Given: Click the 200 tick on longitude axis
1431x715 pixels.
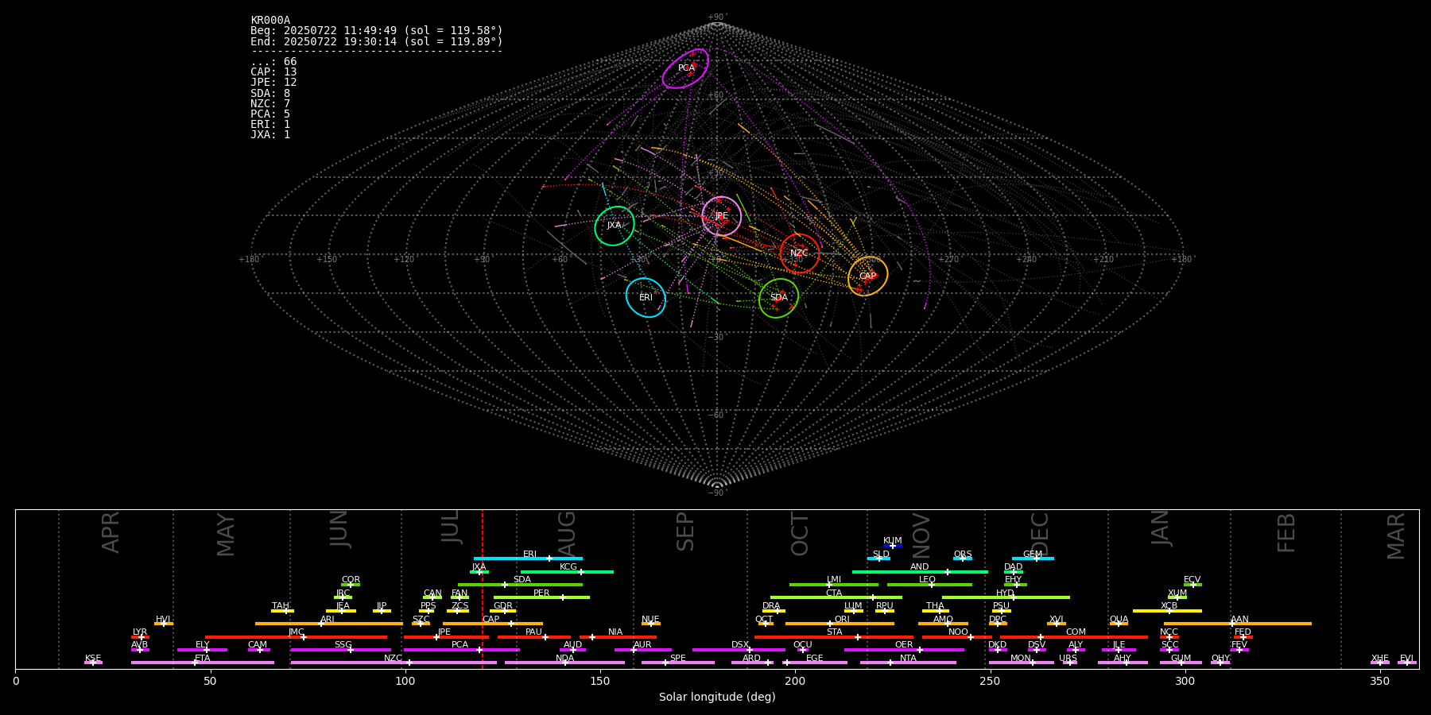Looking at the screenshot, I should pyautogui.click(x=795, y=681).
